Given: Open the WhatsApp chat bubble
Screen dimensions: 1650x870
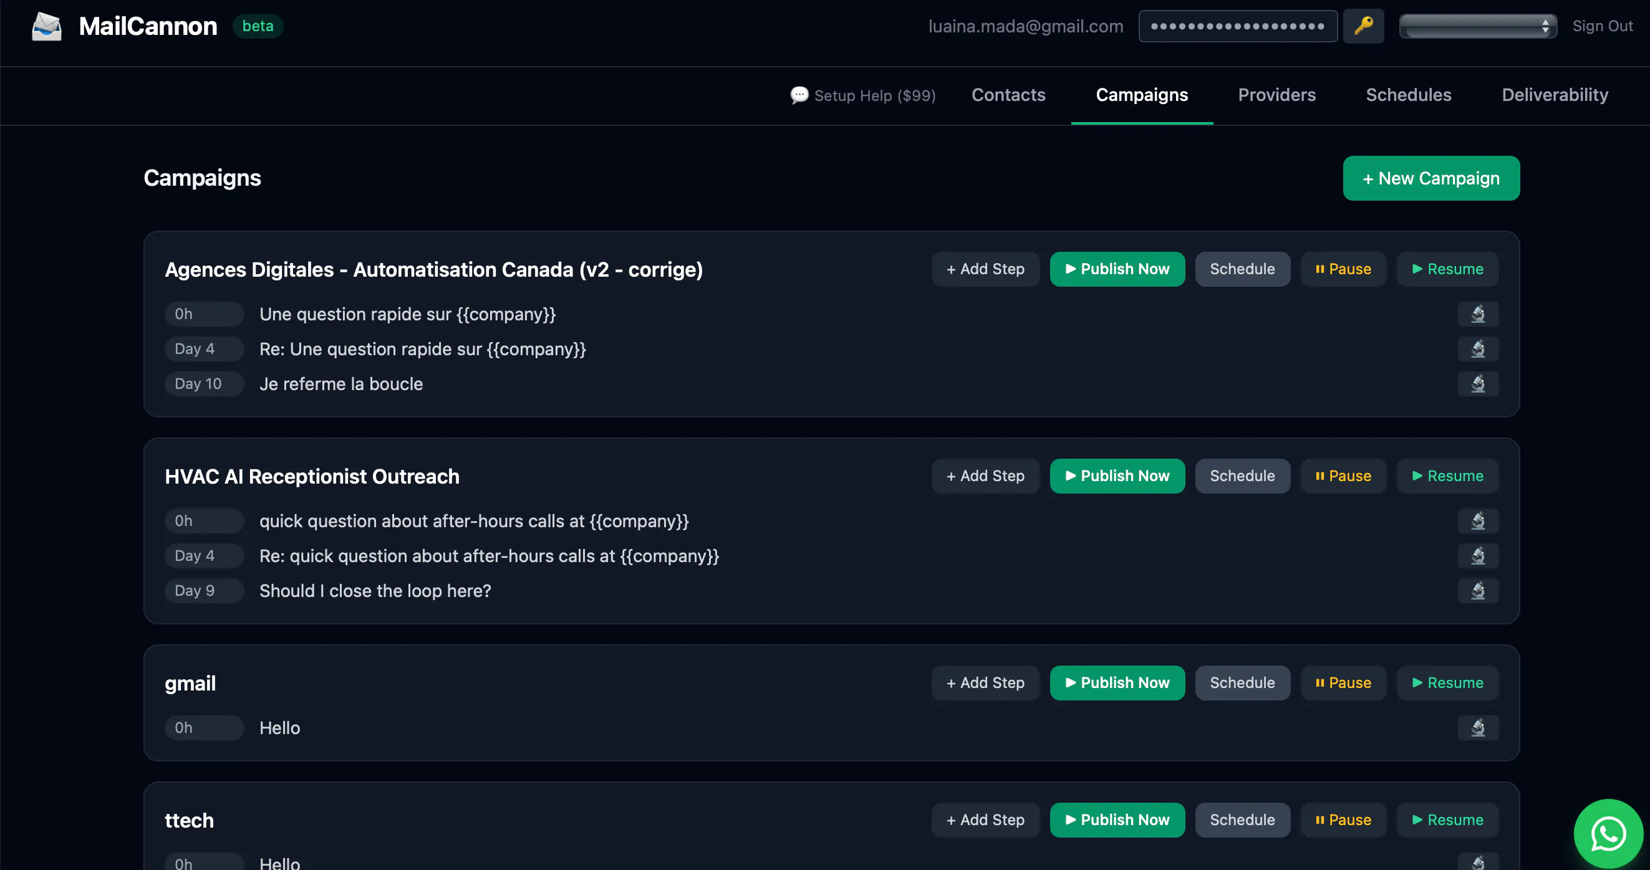Looking at the screenshot, I should pyautogui.click(x=1608, y=833).
